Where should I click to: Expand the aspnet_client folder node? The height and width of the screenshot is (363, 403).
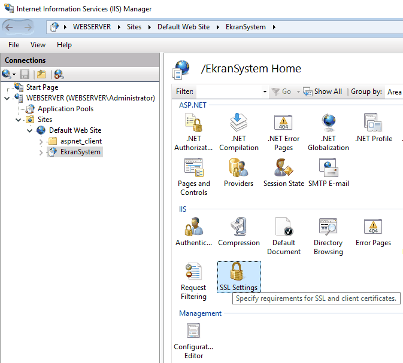click(41, 141)
